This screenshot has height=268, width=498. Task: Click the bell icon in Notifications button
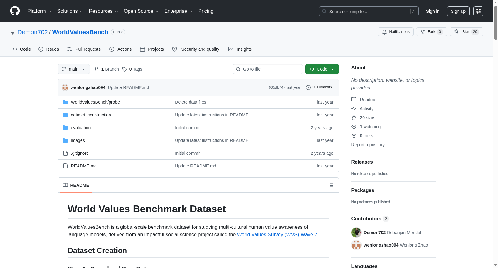pos(384,32)
